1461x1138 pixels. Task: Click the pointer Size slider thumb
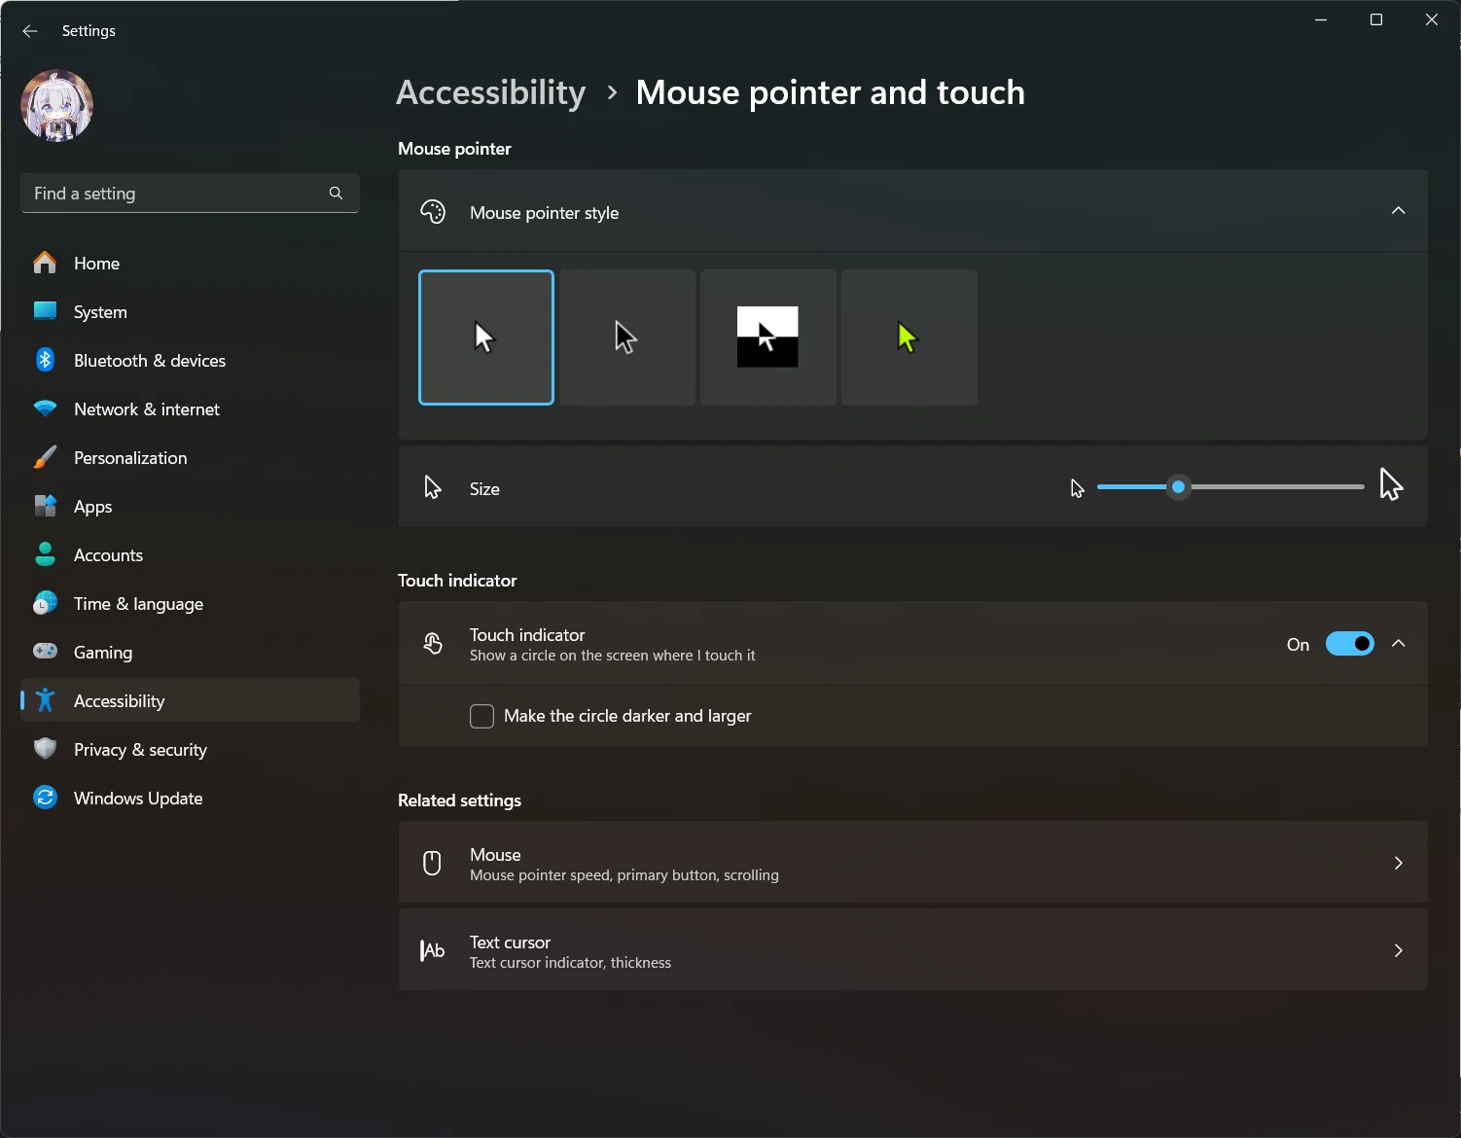[x=1178, y=486]
